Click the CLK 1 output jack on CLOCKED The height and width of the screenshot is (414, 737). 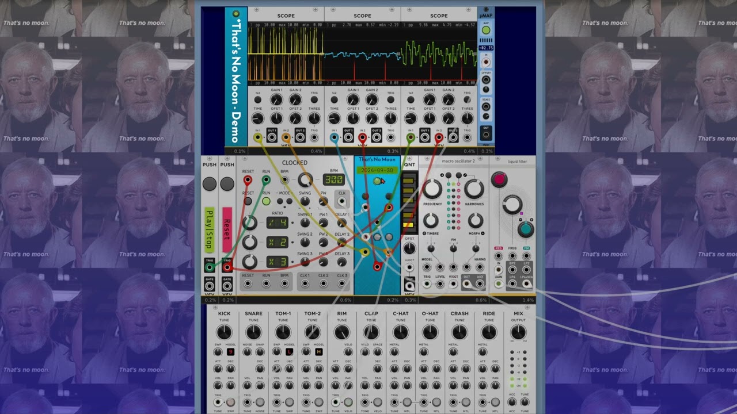(305, 283)
